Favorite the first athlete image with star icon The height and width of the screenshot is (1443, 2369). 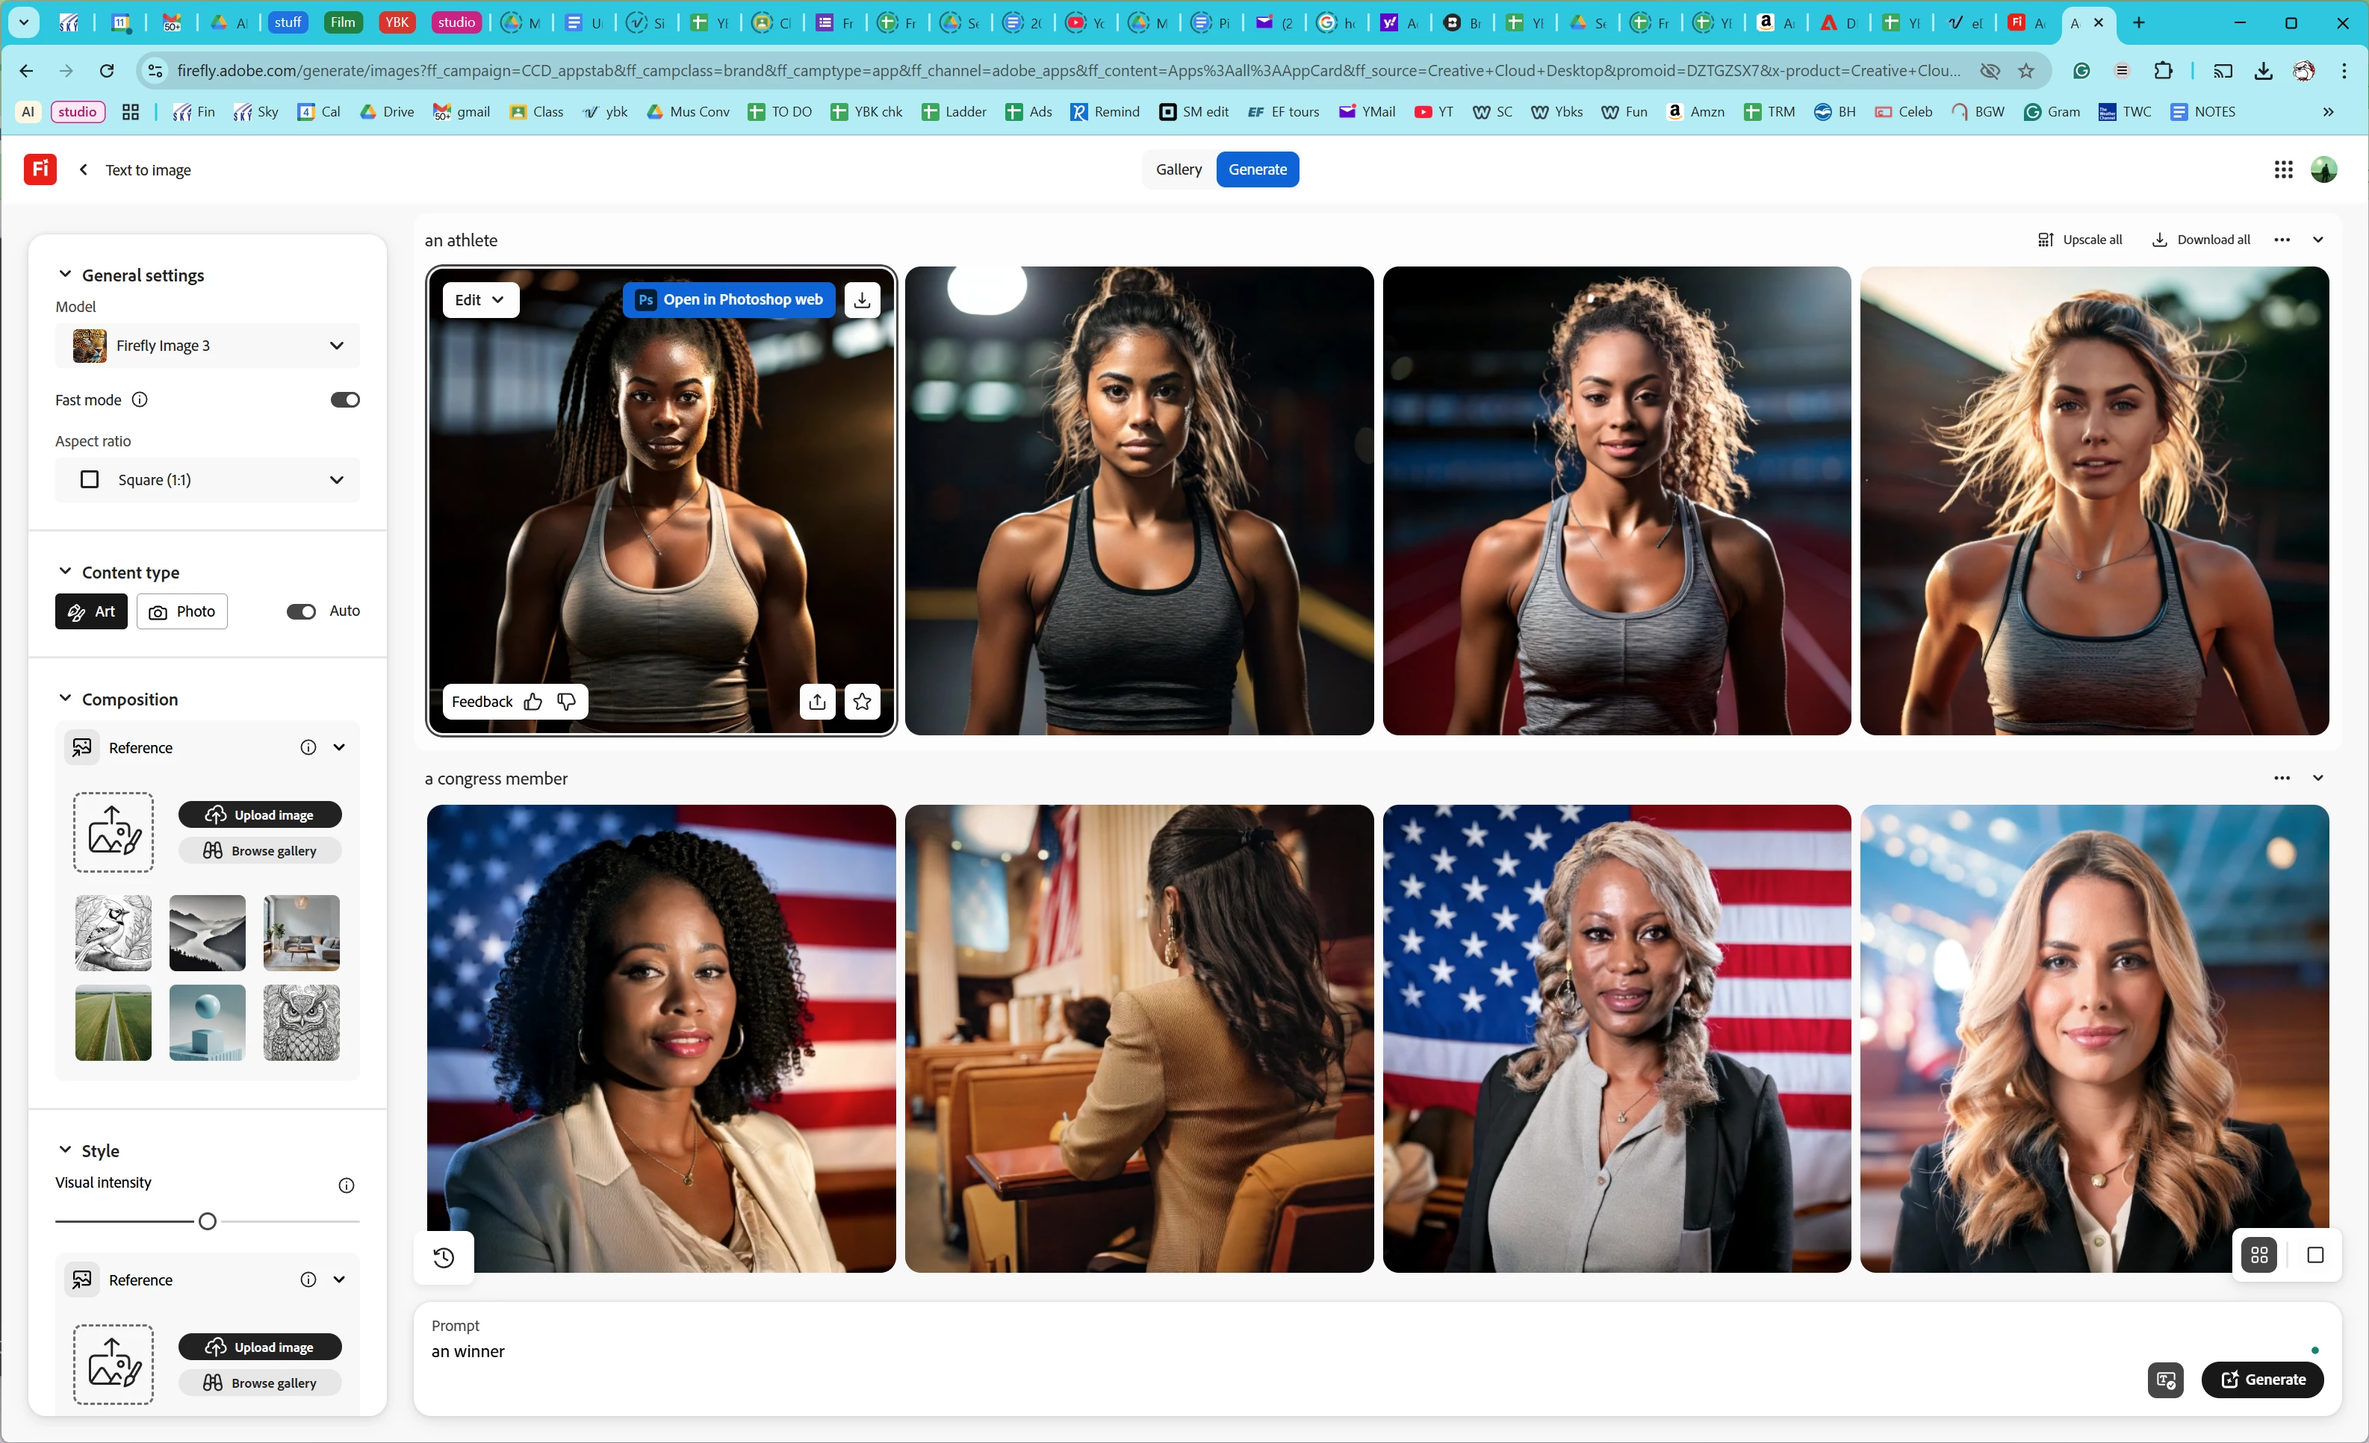(863, 702)
